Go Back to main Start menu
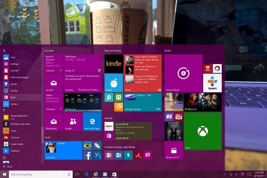The width and height of the screenshot is (267, 178). point(7,167)
